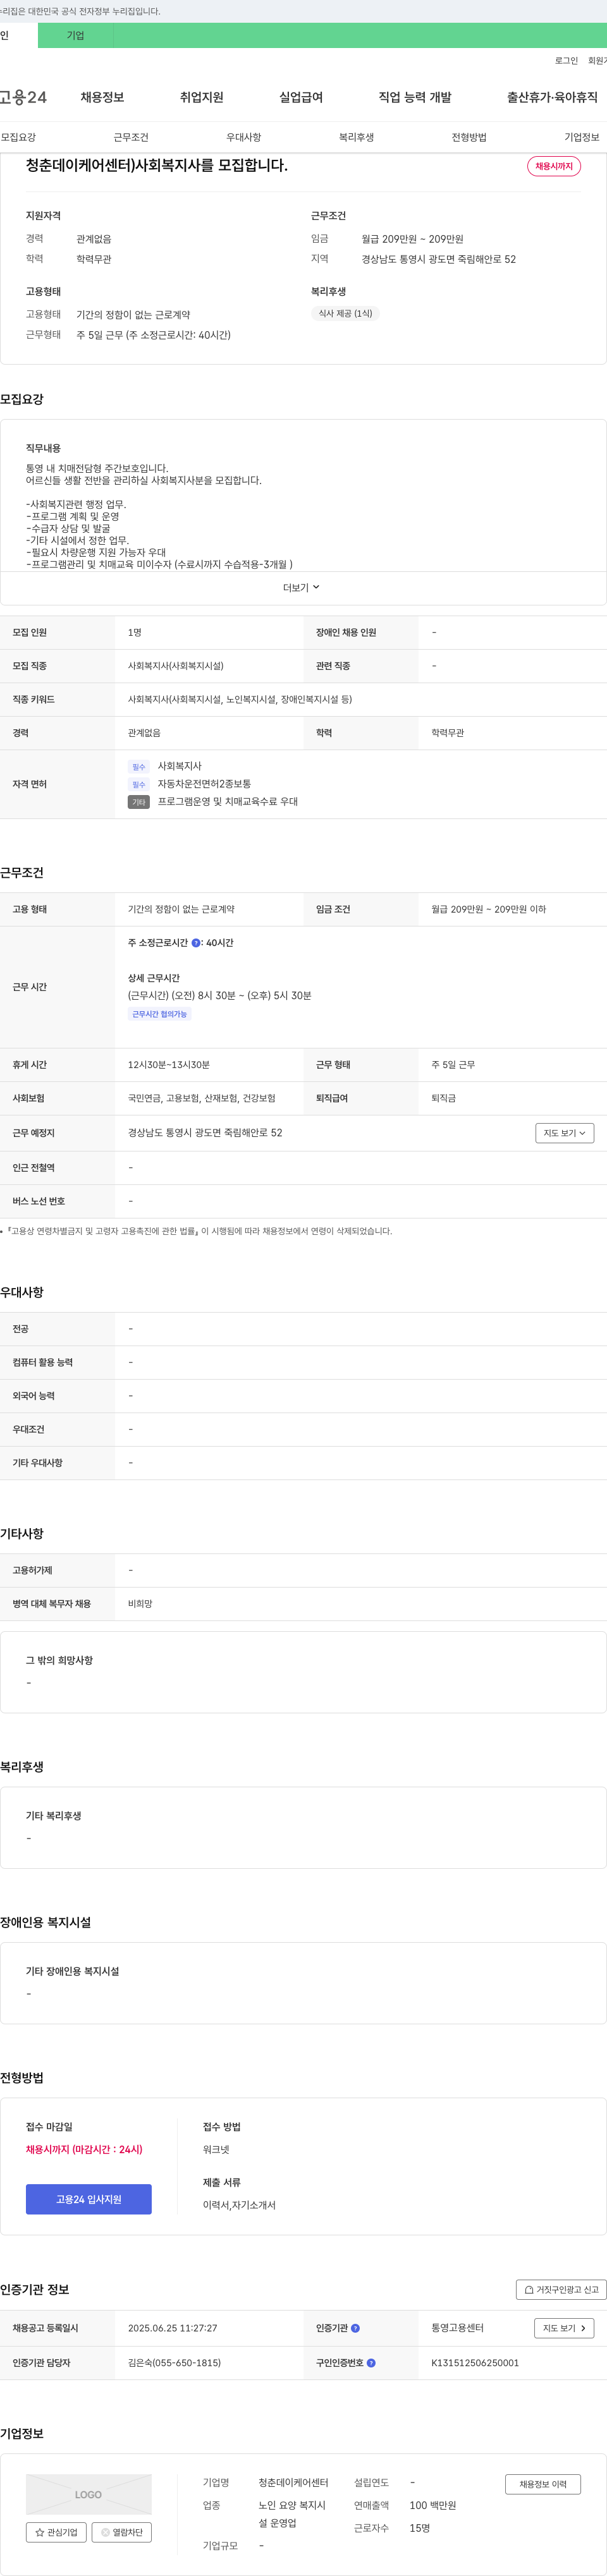Screen dimensions: 607x2576
Task: Click contact 김은숙(055-650-1815)
Action: tap(174, 2363)
